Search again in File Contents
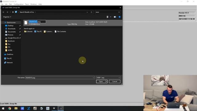The height and width of the screenshot is (111, 197). click(x=60, y=31)
